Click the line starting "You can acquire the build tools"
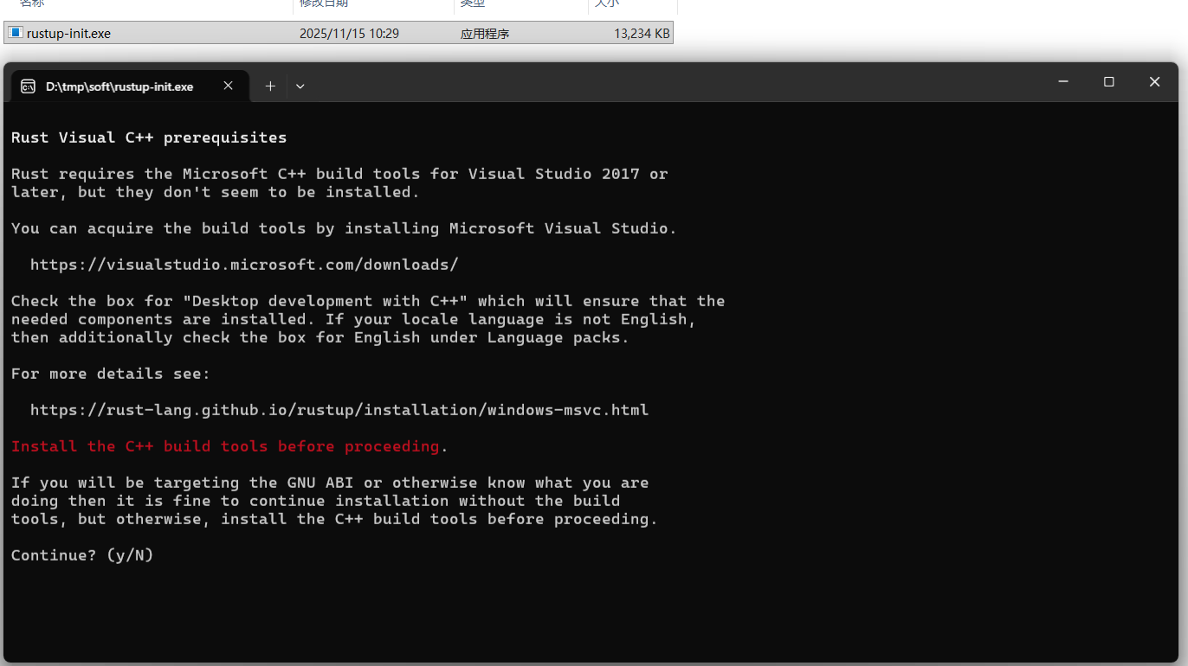Screen dimensions: 1188x666 [x=344, y=228]
